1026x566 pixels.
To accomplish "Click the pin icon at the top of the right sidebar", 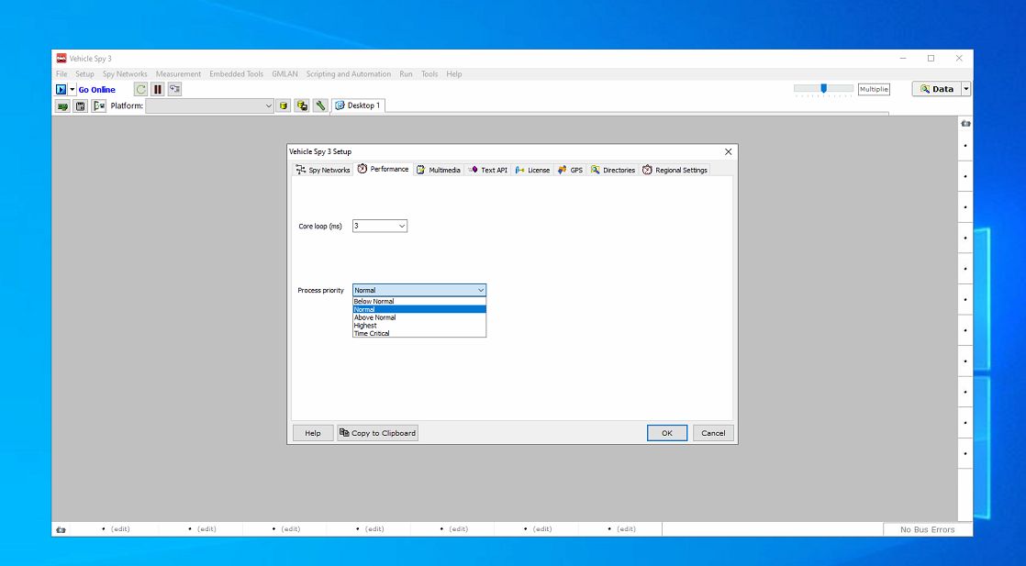I will (965, 123).
